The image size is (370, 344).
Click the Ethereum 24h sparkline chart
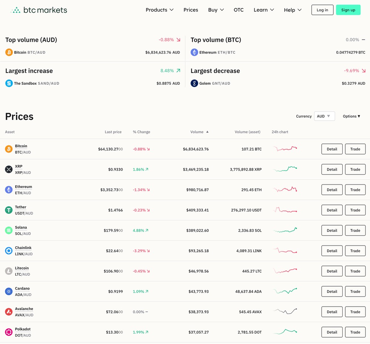(x=285, y=189)
